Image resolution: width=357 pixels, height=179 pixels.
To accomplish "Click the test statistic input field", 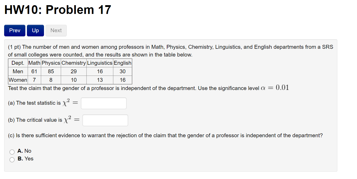I will (103, 103).
